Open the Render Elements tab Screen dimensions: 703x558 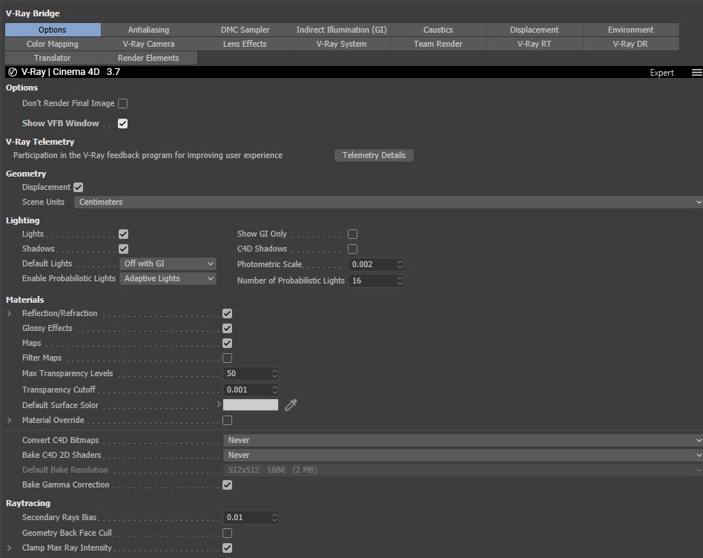pyautogui.click(x=149, y=58)
